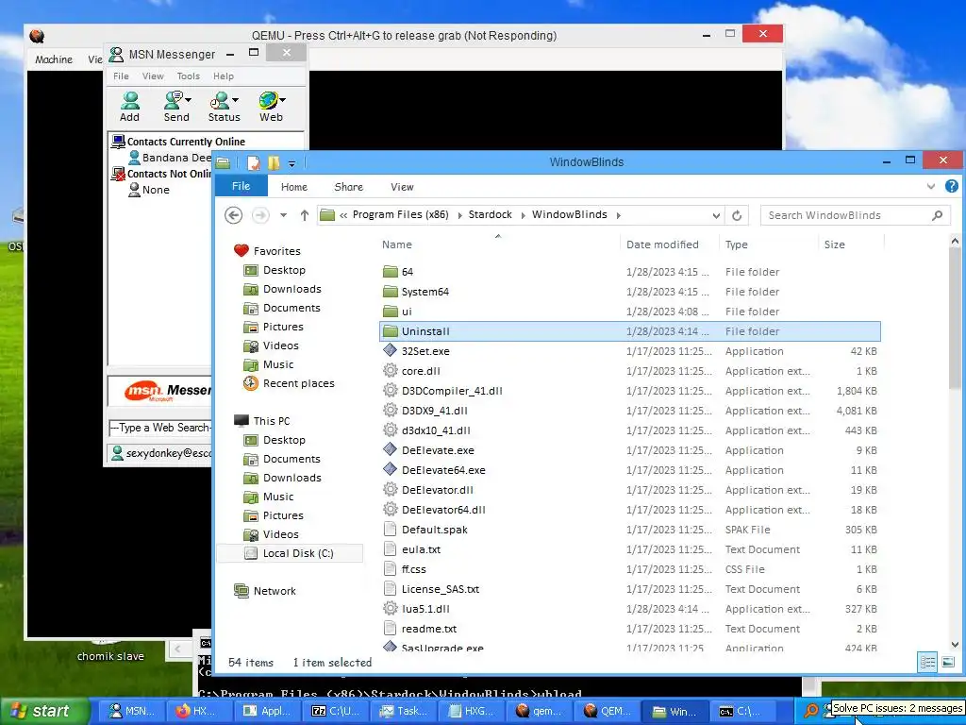This screenshot has height=725, width=966.
Task: Click the Up one level arrow
Action: click(305, 215)
